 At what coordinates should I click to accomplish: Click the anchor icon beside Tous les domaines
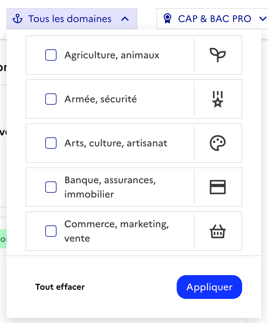[x=18, y=19]
